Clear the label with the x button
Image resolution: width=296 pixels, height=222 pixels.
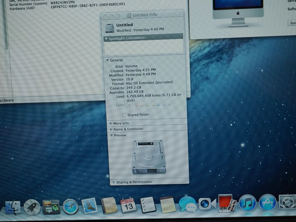pos(129,105)
